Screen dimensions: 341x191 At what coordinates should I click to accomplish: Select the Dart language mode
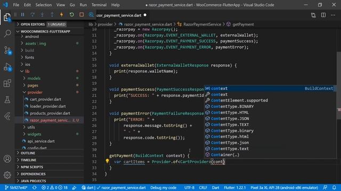click(x=215, y=187)
